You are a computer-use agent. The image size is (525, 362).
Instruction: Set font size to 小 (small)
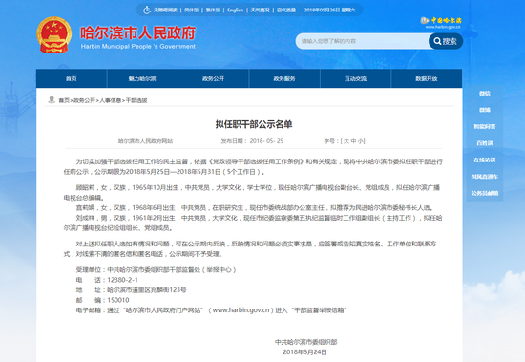click(361, 141)
